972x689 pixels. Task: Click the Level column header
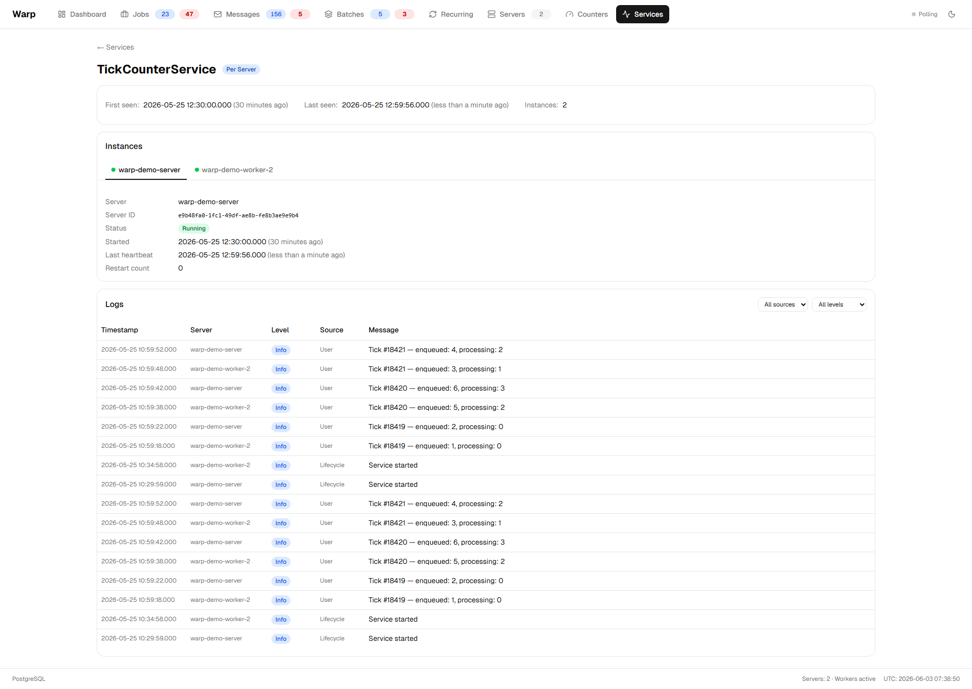click(x=280, y=330)
